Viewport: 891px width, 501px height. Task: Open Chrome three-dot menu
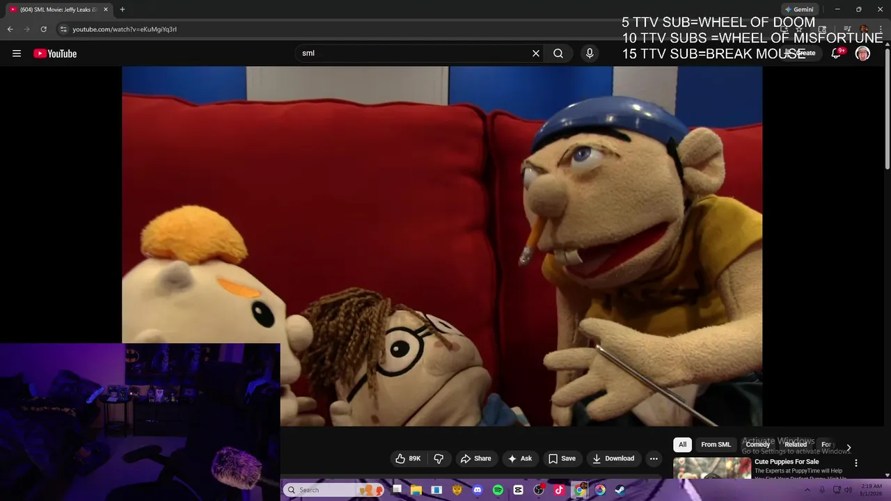(x=881, y=29)
